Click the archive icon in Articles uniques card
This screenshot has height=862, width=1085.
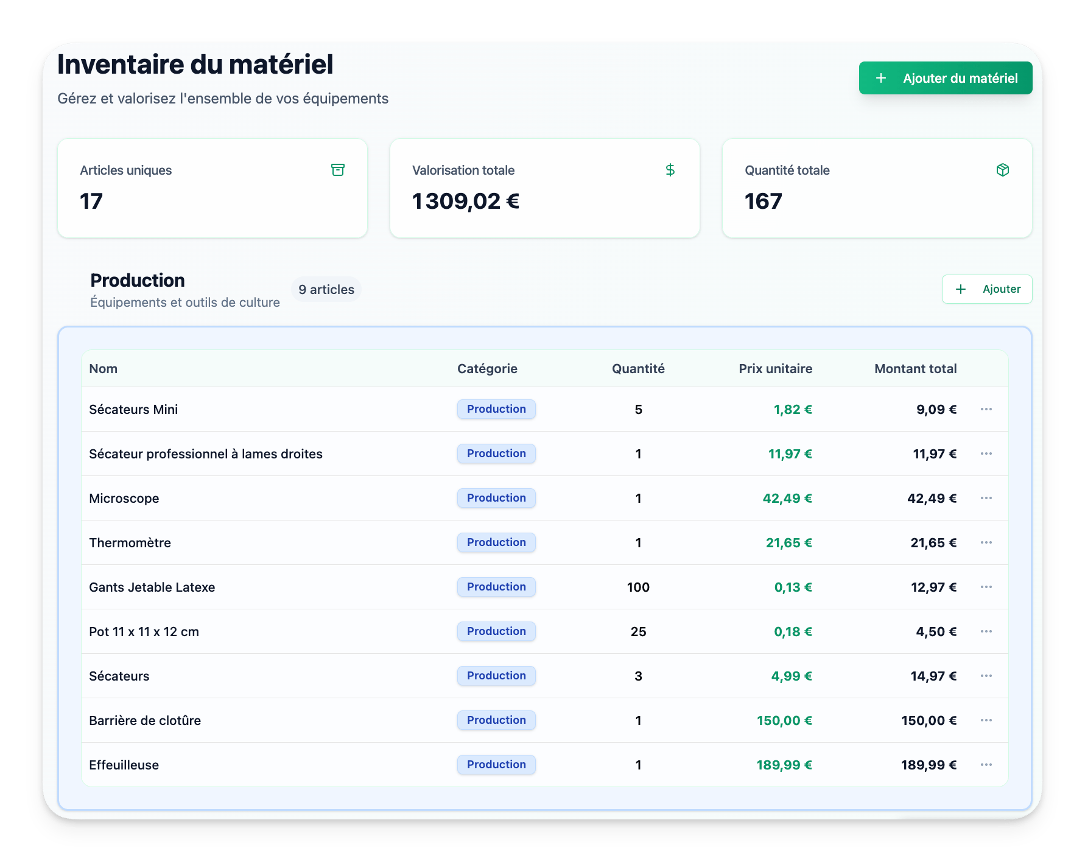coord(338,170)
